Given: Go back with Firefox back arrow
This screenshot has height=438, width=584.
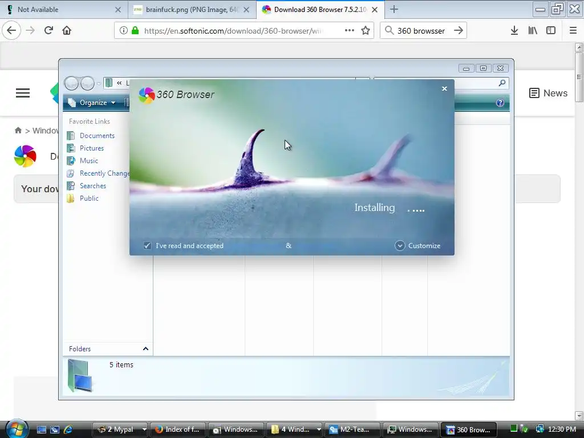Looking at the screenshot, I should [x=11, y=31].
